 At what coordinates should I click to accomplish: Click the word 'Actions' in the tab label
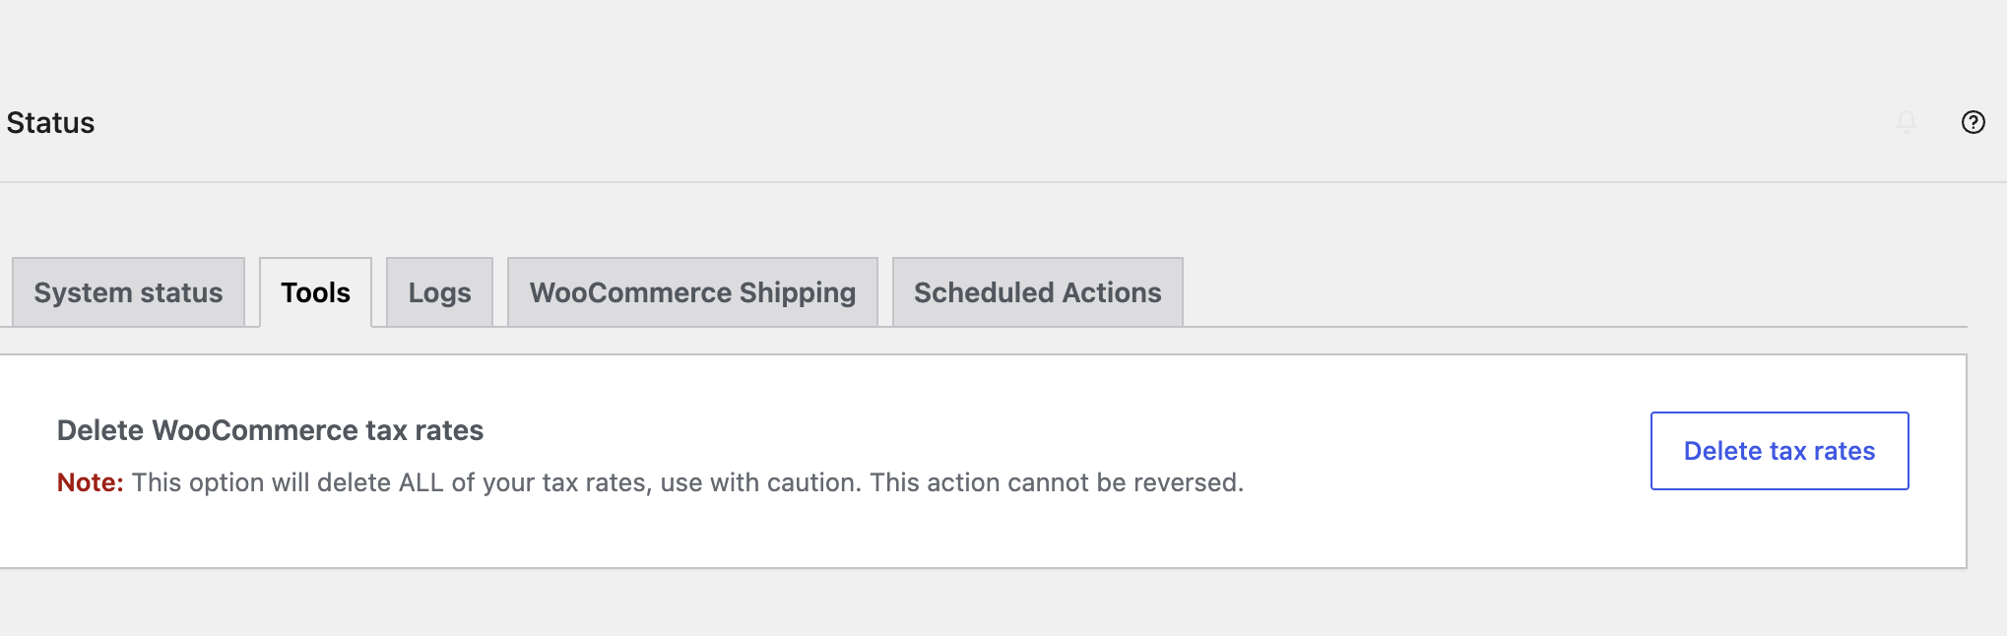pos(1112,292)
